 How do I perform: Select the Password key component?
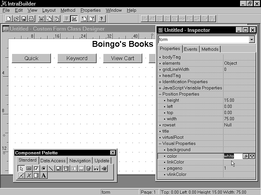[96, 168]
